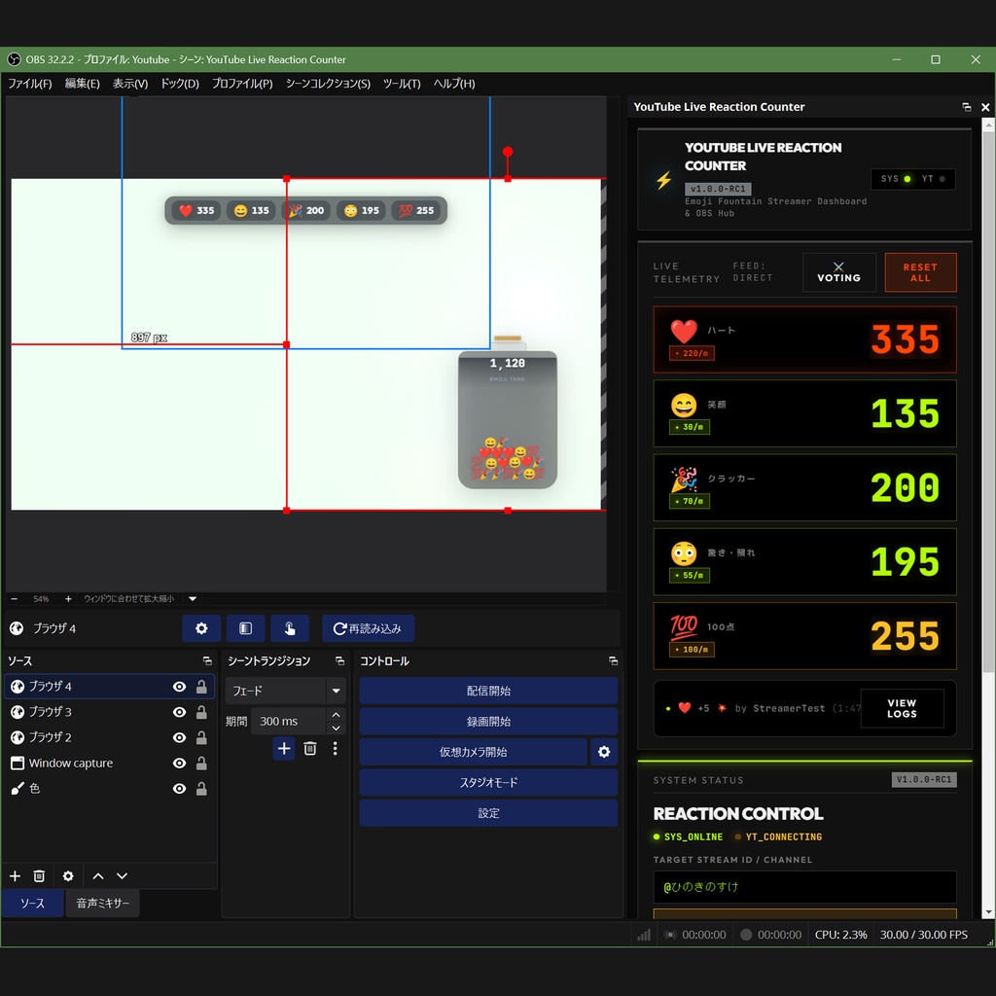
Task: Click the ブラウザ 4 globe source icon
Action: (18, 686)
